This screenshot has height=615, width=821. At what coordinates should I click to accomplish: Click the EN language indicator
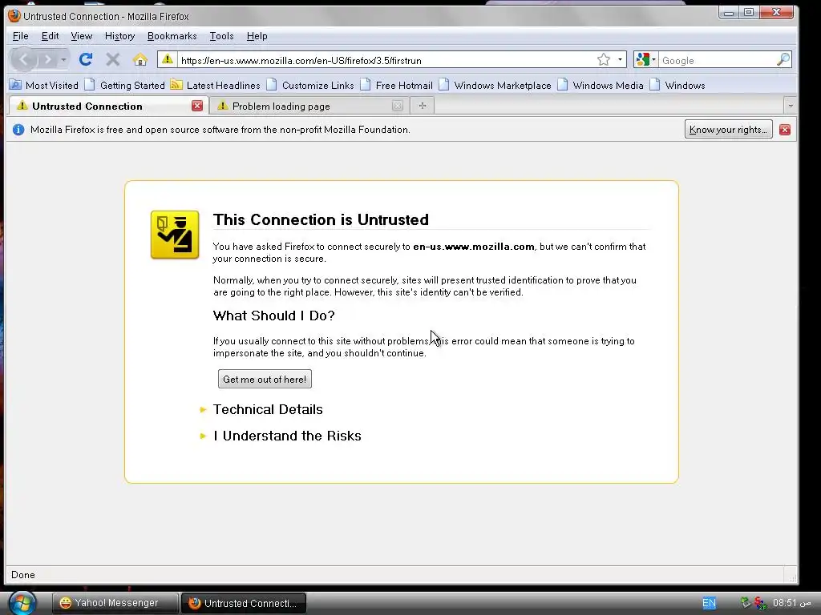coord(709,603)
